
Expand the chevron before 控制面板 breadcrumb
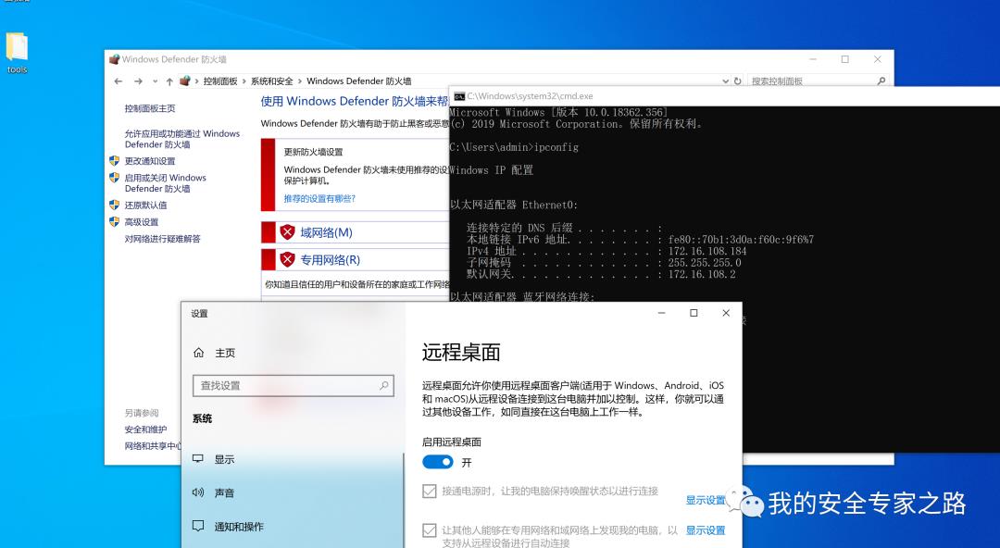pos(197,81)
